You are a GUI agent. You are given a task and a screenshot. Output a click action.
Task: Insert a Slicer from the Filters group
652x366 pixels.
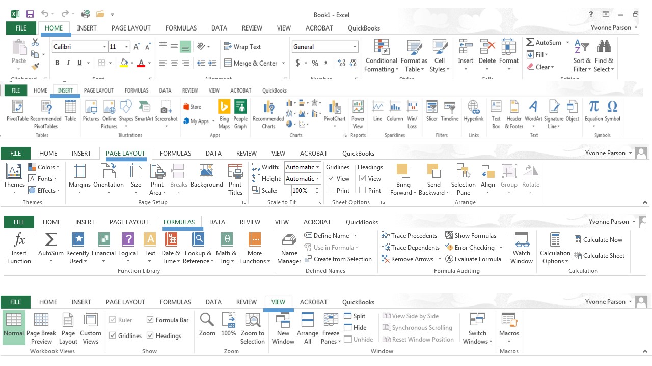[x=432, y=111]
